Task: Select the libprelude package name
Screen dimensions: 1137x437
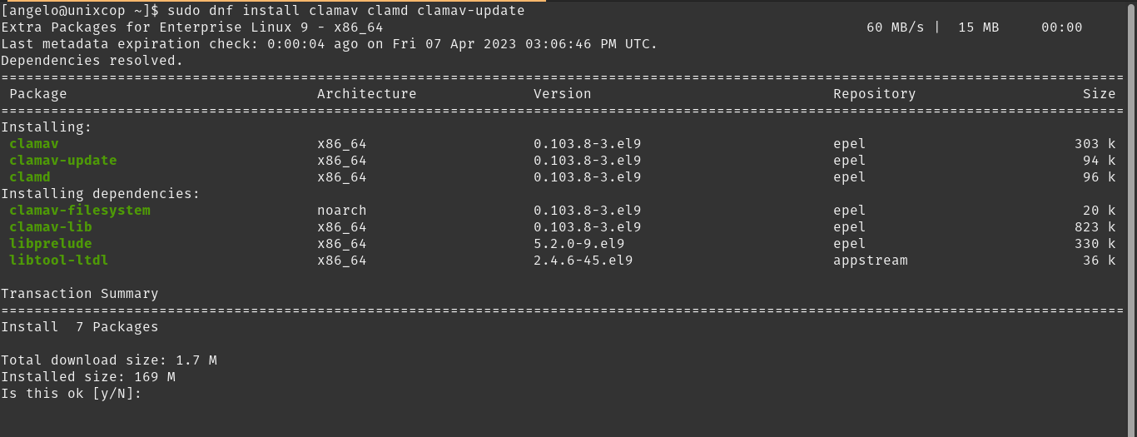Action: pos(51,244)
